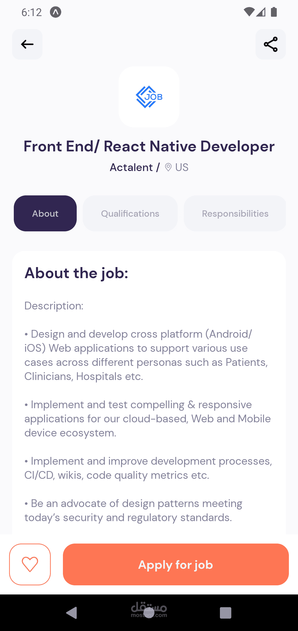Tap the JOB company logo
Viewport: 298px width, 631px height.
pyautogui.click(x=149, y=97)
